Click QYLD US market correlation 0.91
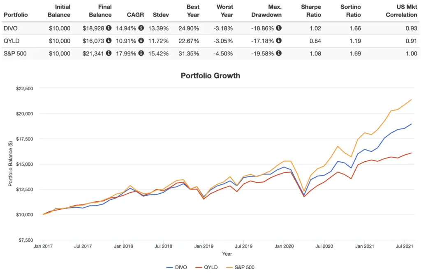421x277 pixels. [411, 41]
